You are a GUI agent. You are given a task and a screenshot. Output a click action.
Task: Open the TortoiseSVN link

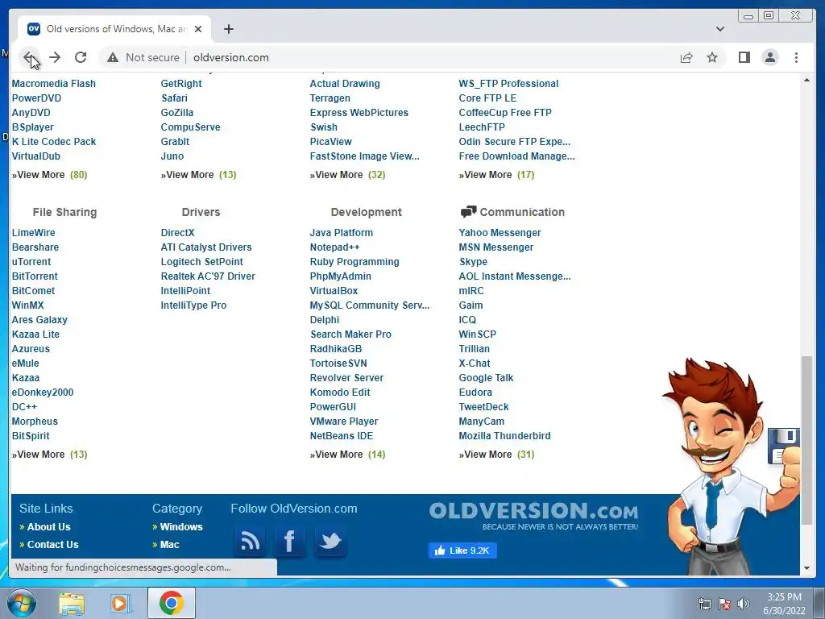(x=338, y=364)
